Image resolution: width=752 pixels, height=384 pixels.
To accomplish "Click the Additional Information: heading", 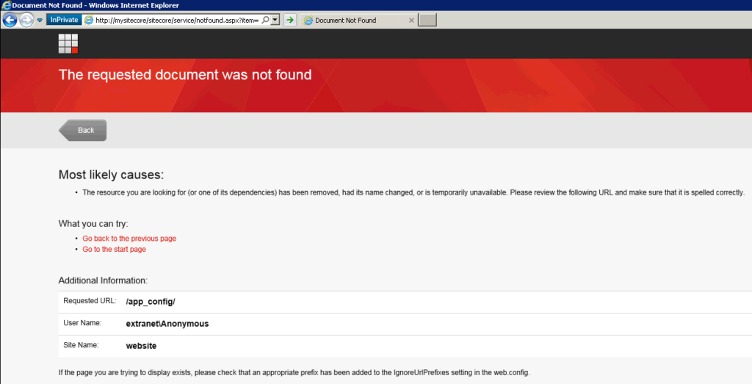I will point(103,280).
